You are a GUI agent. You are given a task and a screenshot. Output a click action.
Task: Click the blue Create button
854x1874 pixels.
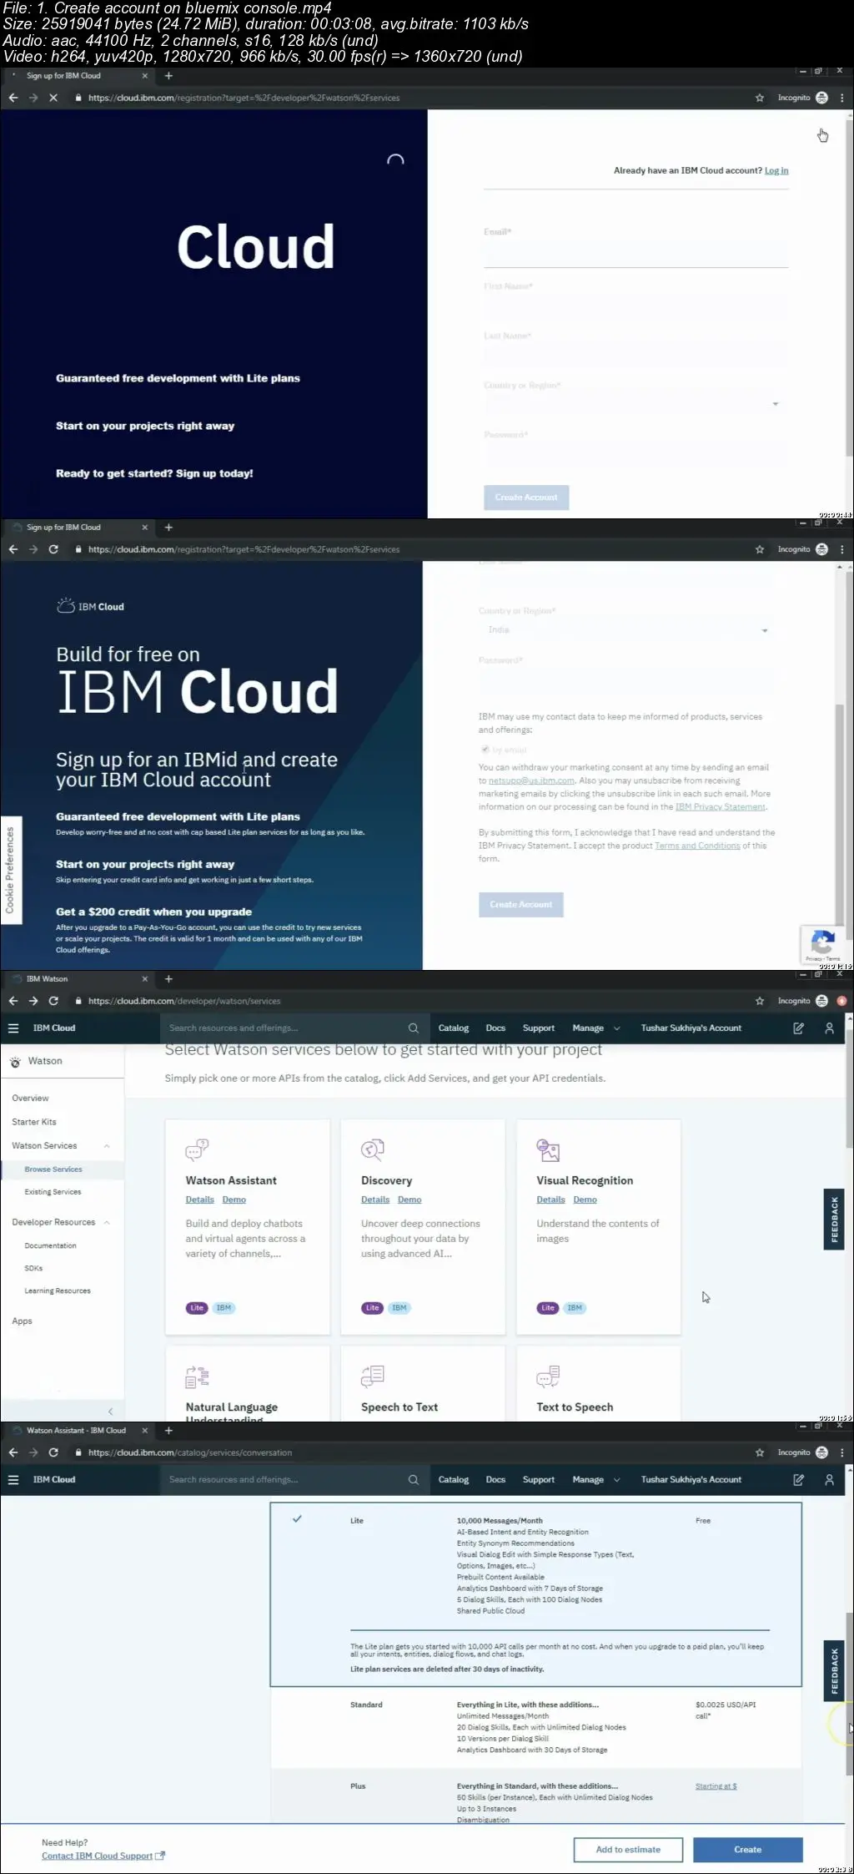(748, 1849)
